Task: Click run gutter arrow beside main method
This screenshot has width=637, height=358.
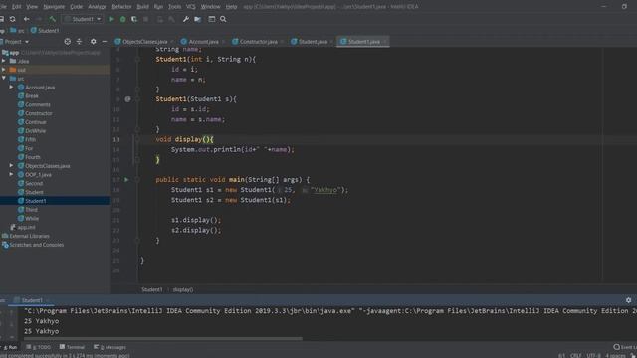Action: 126,179
